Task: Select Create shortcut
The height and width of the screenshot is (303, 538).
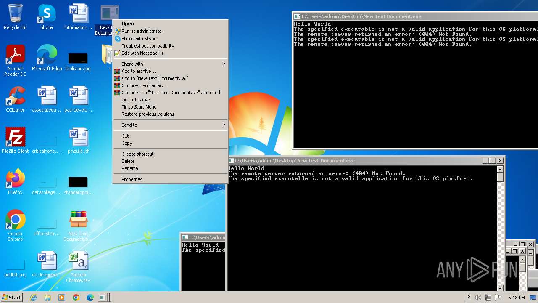Action: click(170, 154)
